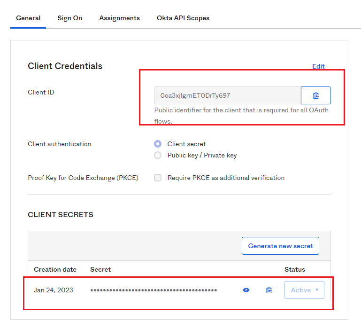Image resolution: width=361 pixels, height=329 pixels.
Task: Click the Status column header
Action: pos(294,269)
